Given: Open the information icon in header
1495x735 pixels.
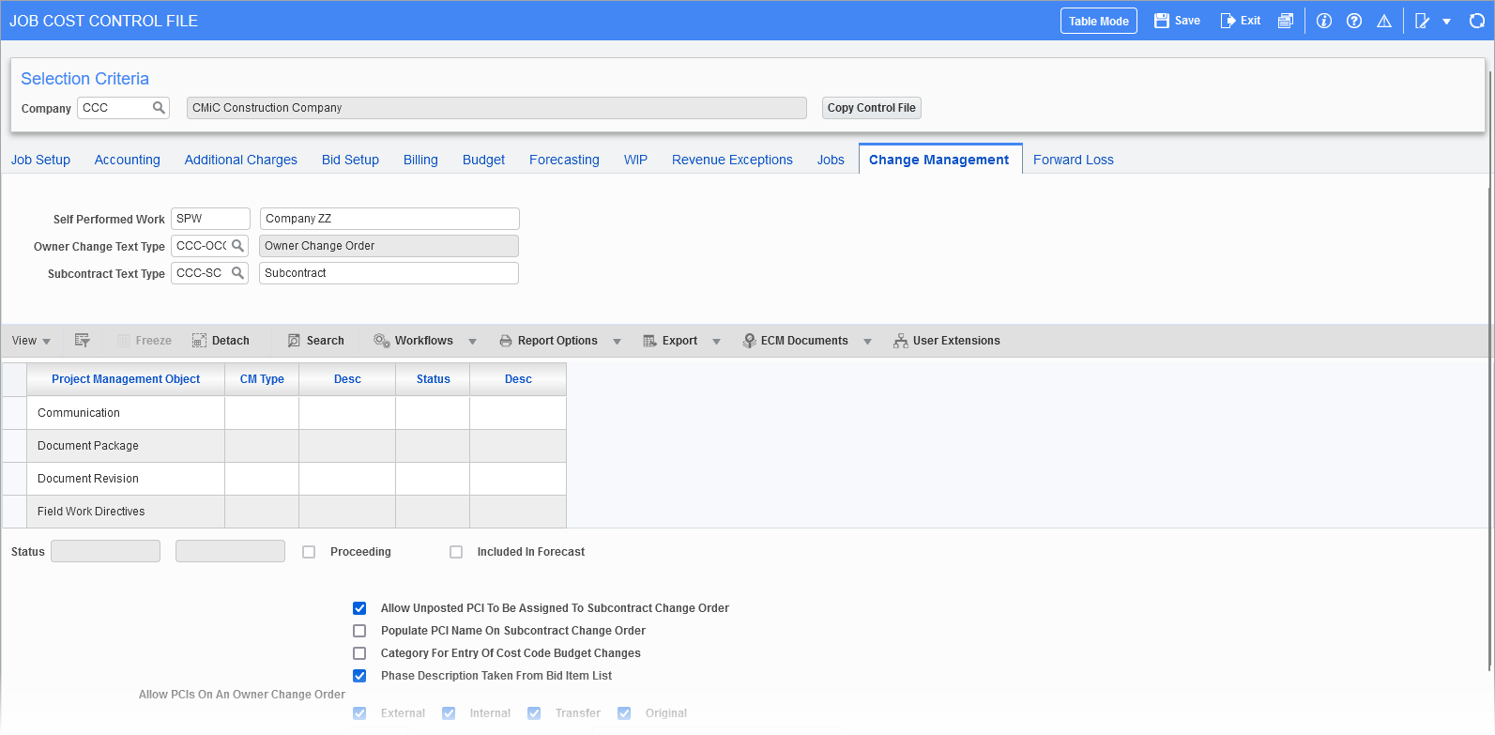Looking at the screenshot, I should (x=1324, y=21).
